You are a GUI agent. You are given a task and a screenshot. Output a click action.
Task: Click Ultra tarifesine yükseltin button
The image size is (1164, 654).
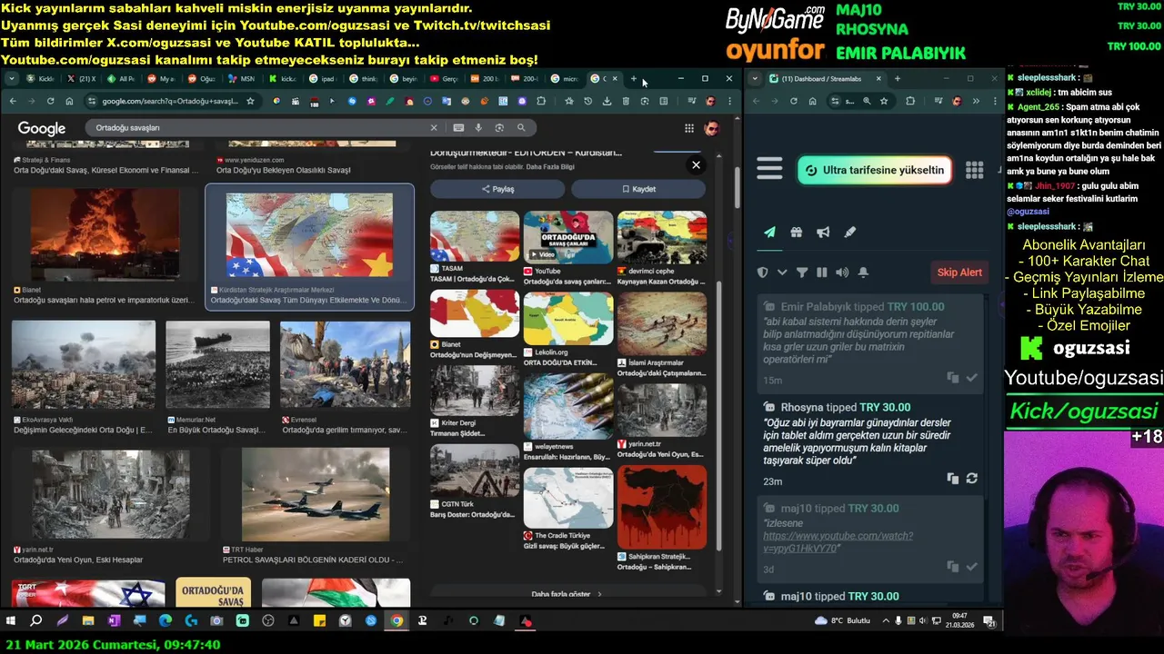[875, 170]
